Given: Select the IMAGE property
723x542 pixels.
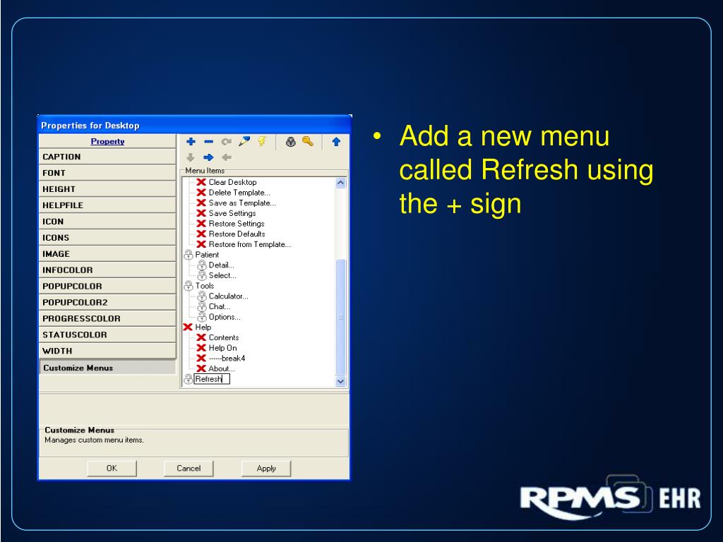Looking at the screenshot, I should [x=107, y=253].
